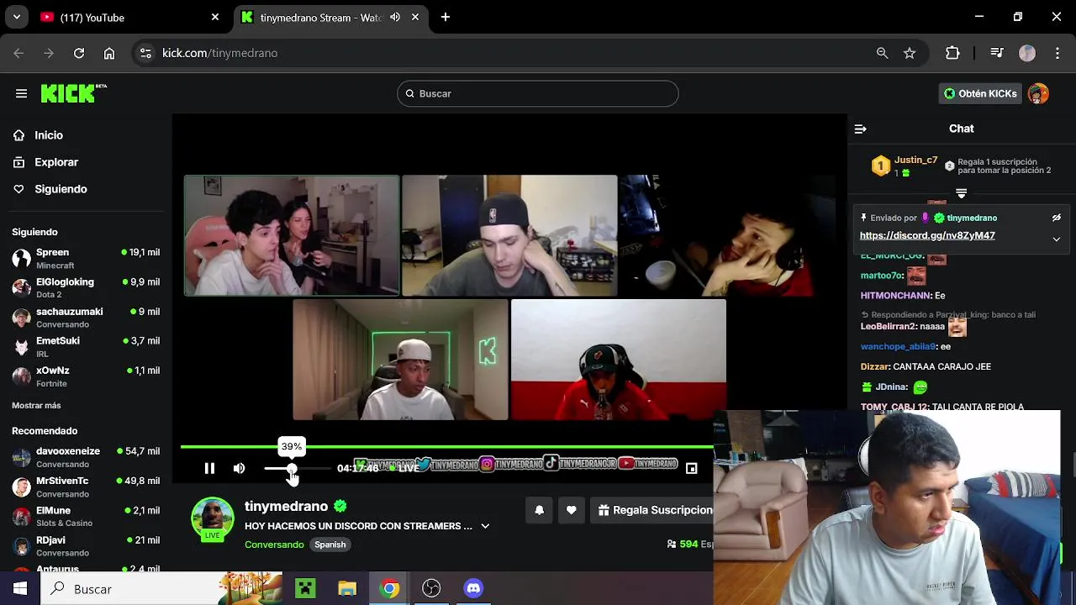Image resolution: width=1076 pixels, height=605 pixels.
Task: Click the stream progress bar
Action: click(x=447, y=447)
